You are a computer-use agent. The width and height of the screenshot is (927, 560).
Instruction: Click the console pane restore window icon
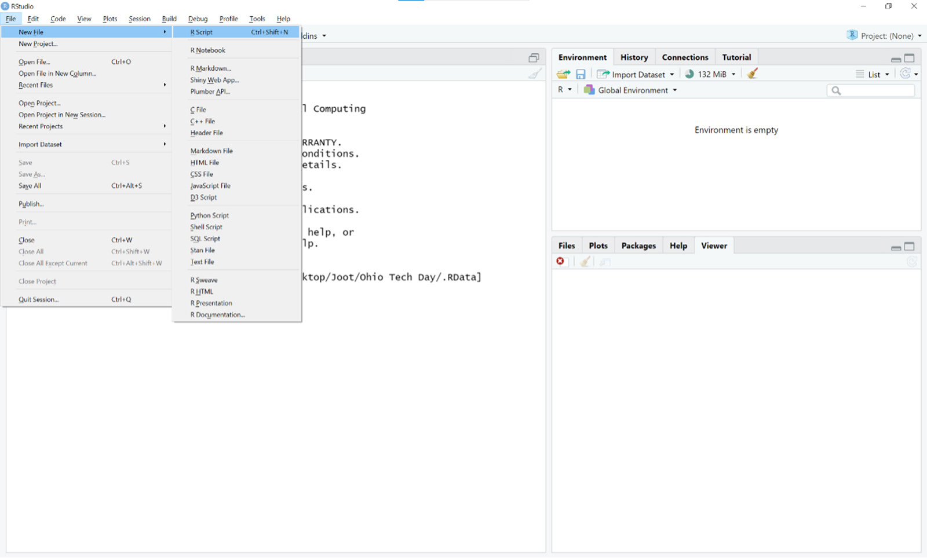click(x=534, y=57)
